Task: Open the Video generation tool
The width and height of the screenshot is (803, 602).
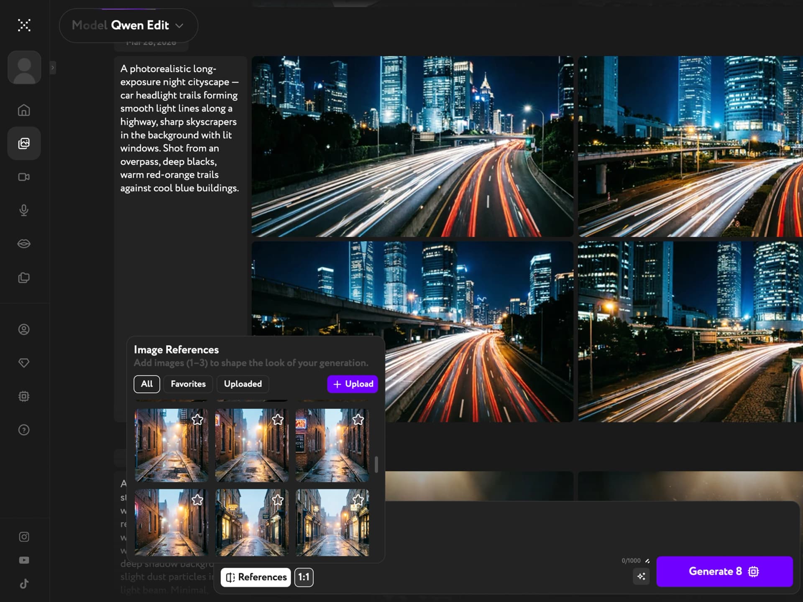Action: pos(24,177)
